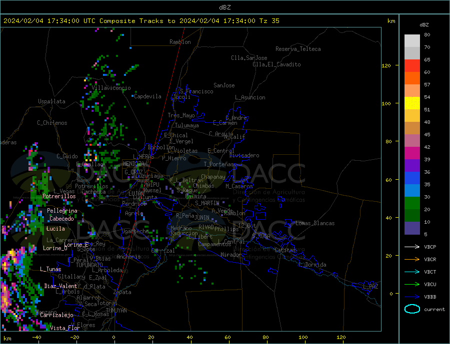450x344 pixels.
Task: Click the 'Uspallata' map label
Action: [51, 101]
